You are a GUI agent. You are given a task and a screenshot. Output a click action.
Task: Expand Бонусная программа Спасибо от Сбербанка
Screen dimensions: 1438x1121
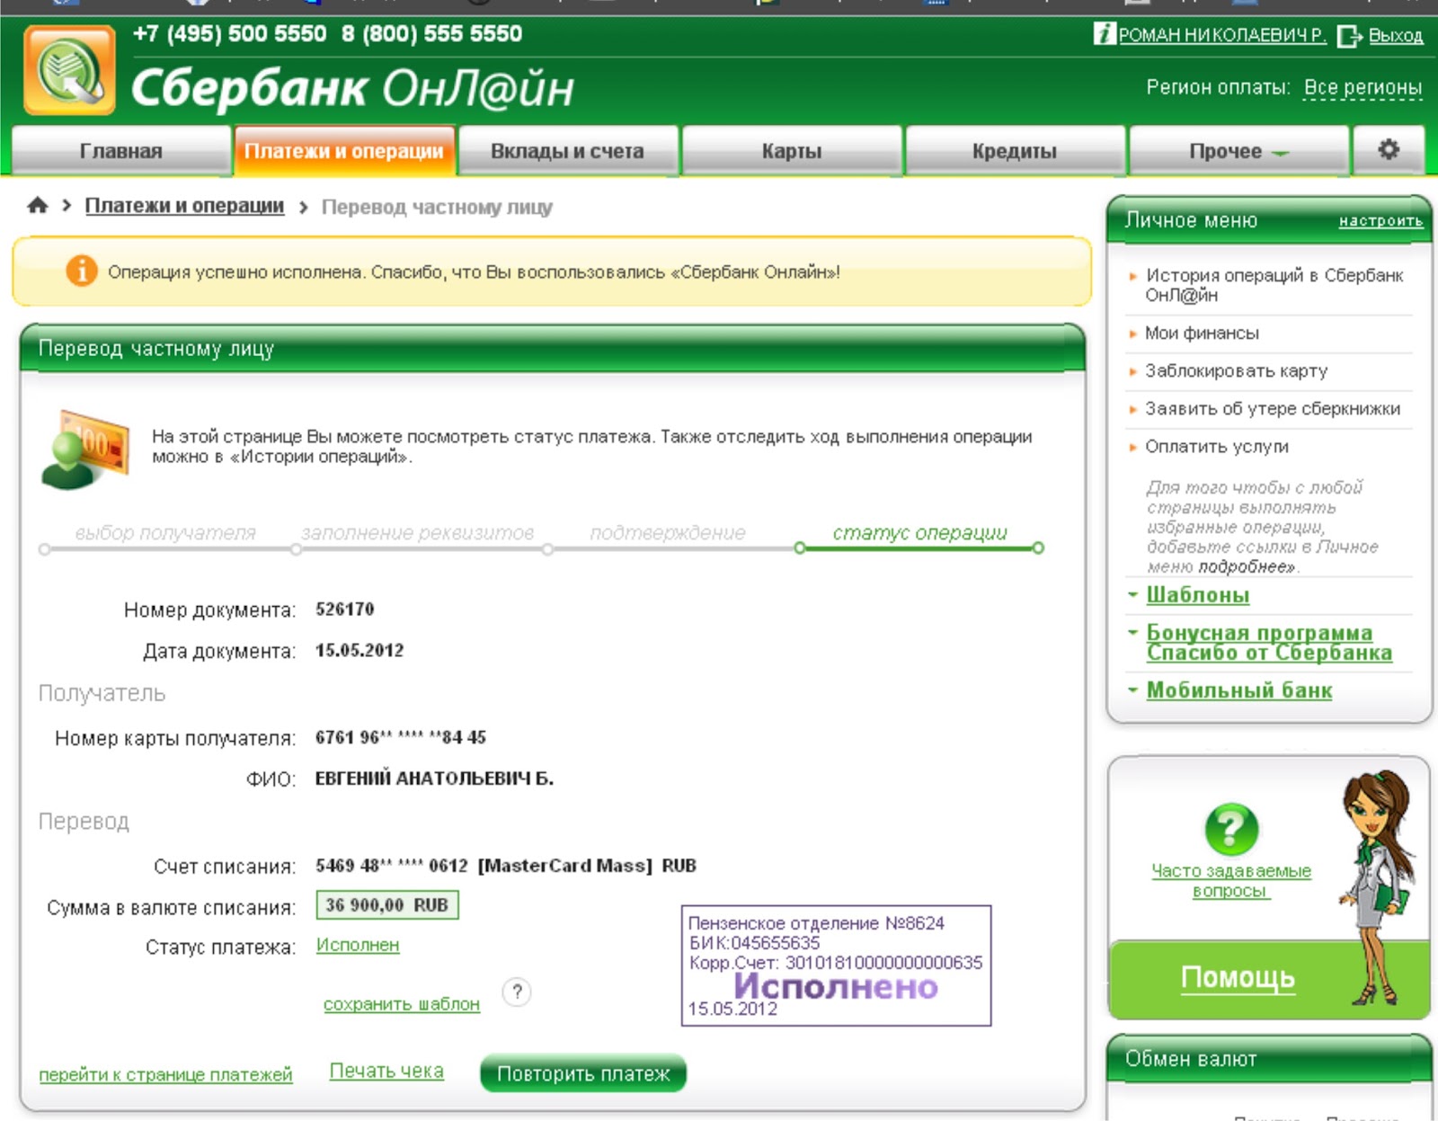1269,643
